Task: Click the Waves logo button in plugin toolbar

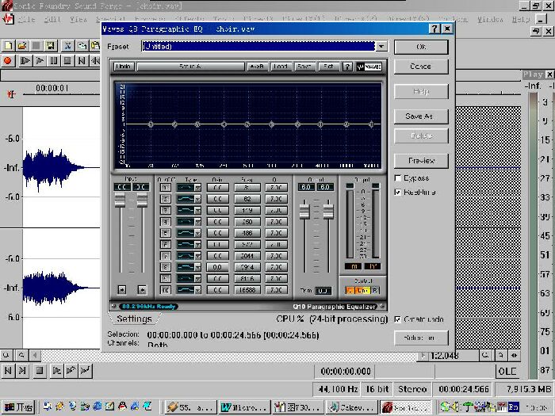Action: [x=369, y=67]
